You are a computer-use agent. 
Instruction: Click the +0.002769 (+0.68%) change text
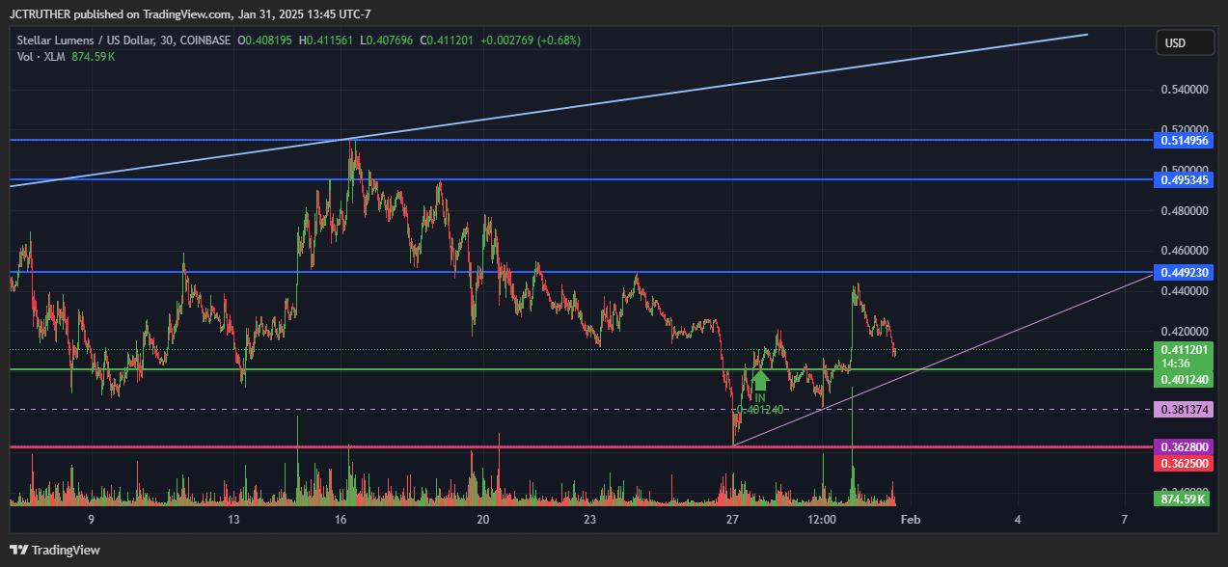coord(530,40)
